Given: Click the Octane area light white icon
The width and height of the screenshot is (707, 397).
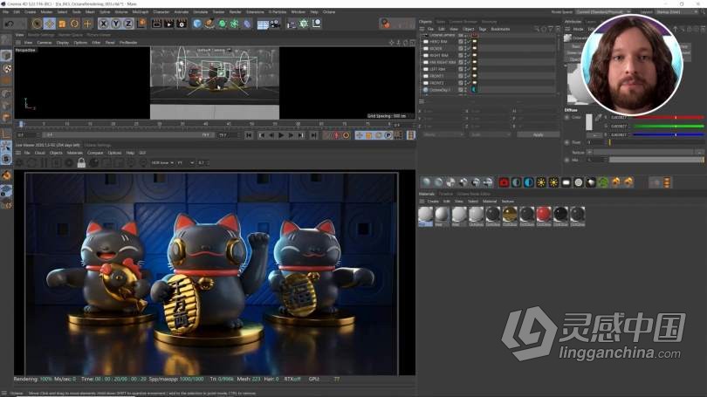Looking at the screenshot, I should pos(566,182).
